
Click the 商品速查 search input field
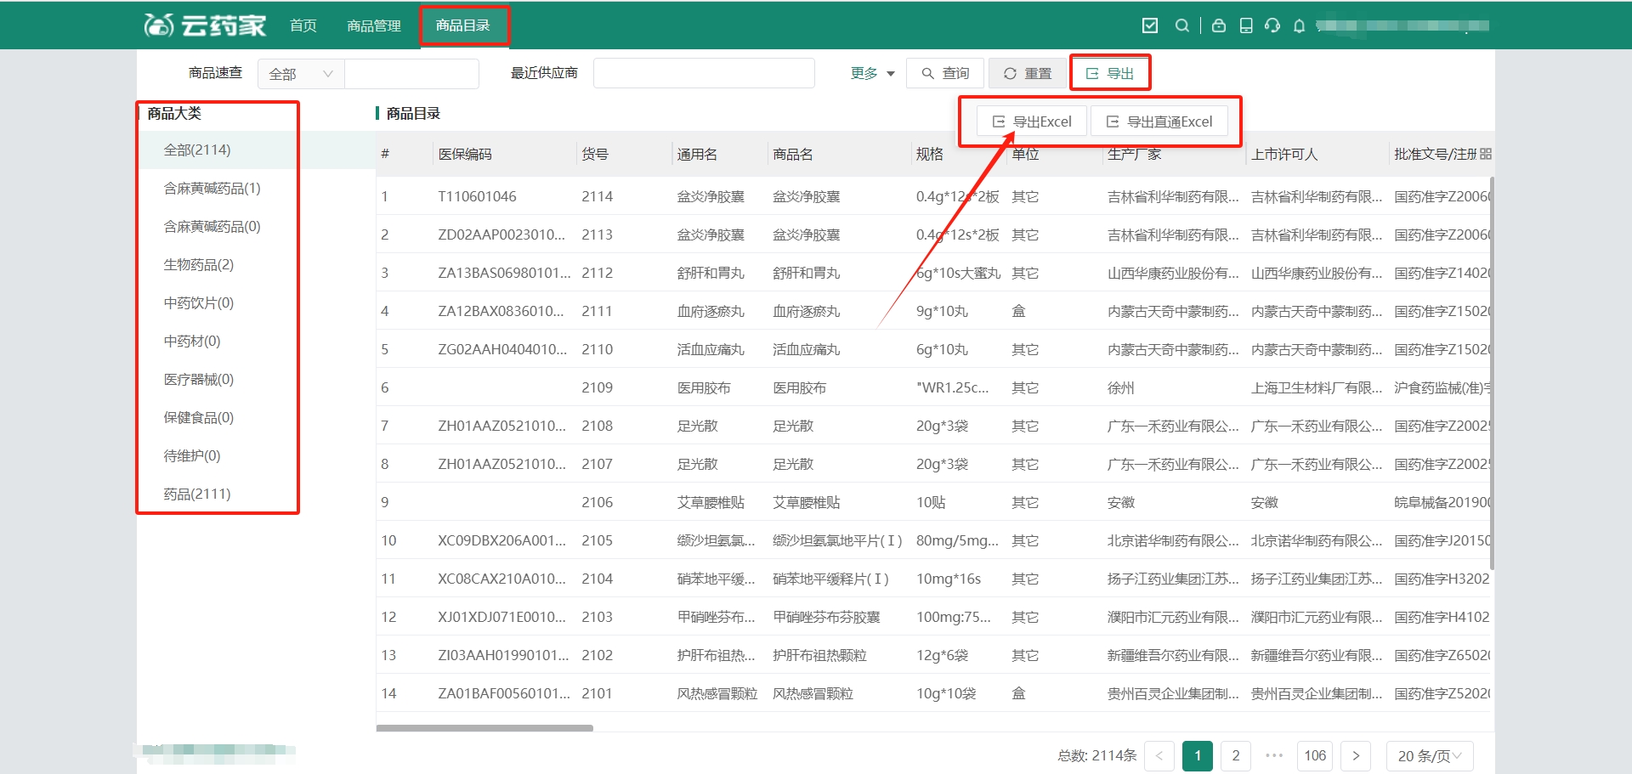click(x=411, y=74)
